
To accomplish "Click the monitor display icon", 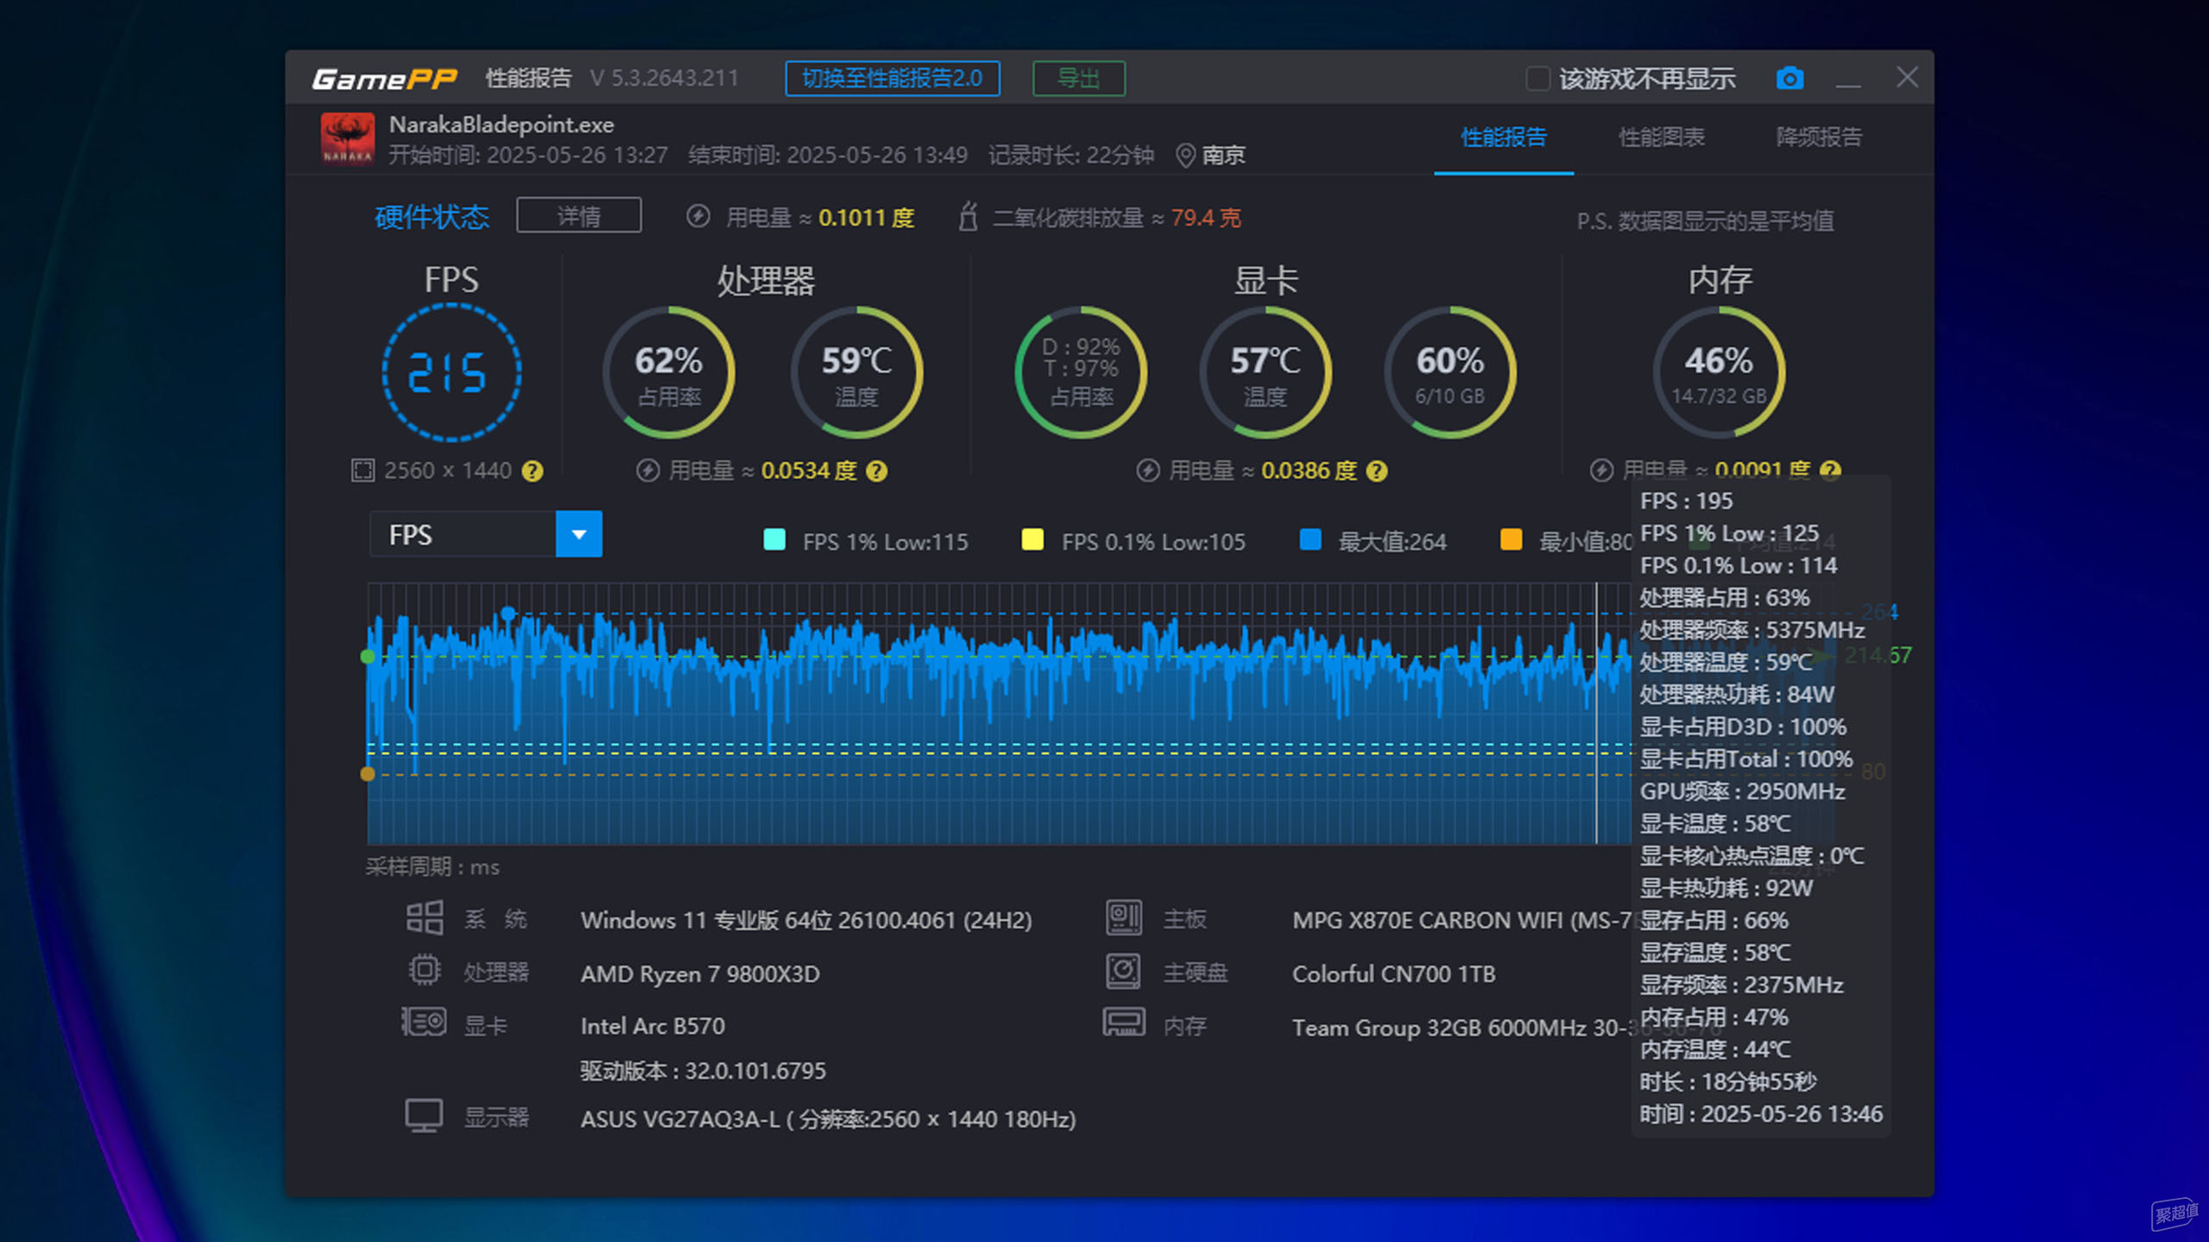I will pos(423,1116).
